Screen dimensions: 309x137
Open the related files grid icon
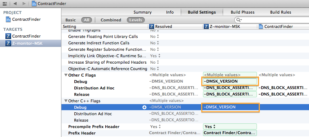[5, 4]
